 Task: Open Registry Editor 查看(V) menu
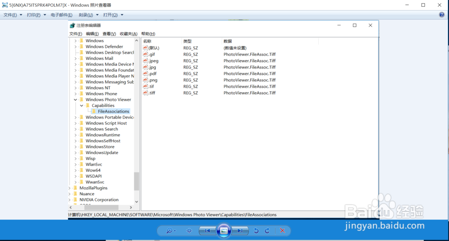tap(109, 34)
